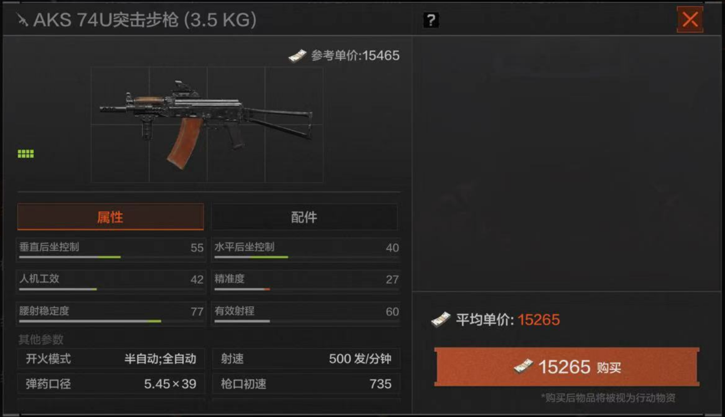Image resolution: width=725 pixels, height=417 pixels.
Task: Click the 精准度 accuracy stat bar
Action: pos(306,281)
